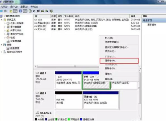Open 设备管理器 in the tree

click(x=16, y=41)
